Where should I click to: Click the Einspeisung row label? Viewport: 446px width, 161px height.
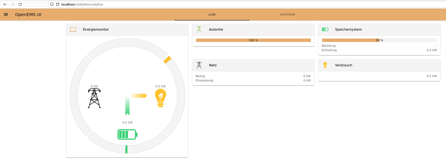[204, 80]
